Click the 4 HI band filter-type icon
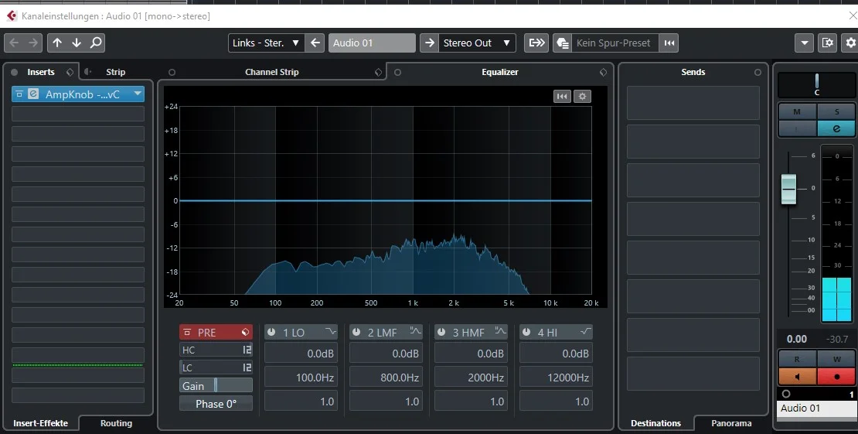This screenshot has height=434, width=858. pyautogui.click(x=585, y=332)
